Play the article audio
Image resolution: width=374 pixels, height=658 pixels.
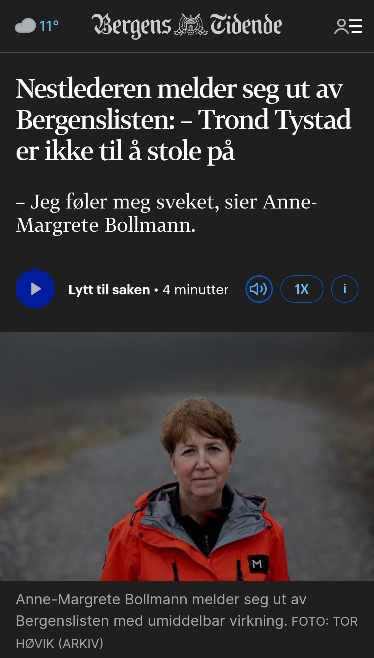tap(35, 289)
